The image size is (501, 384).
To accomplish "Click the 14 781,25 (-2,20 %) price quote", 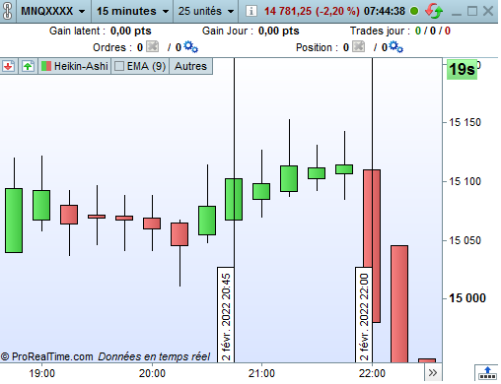I will pos(312,11).
